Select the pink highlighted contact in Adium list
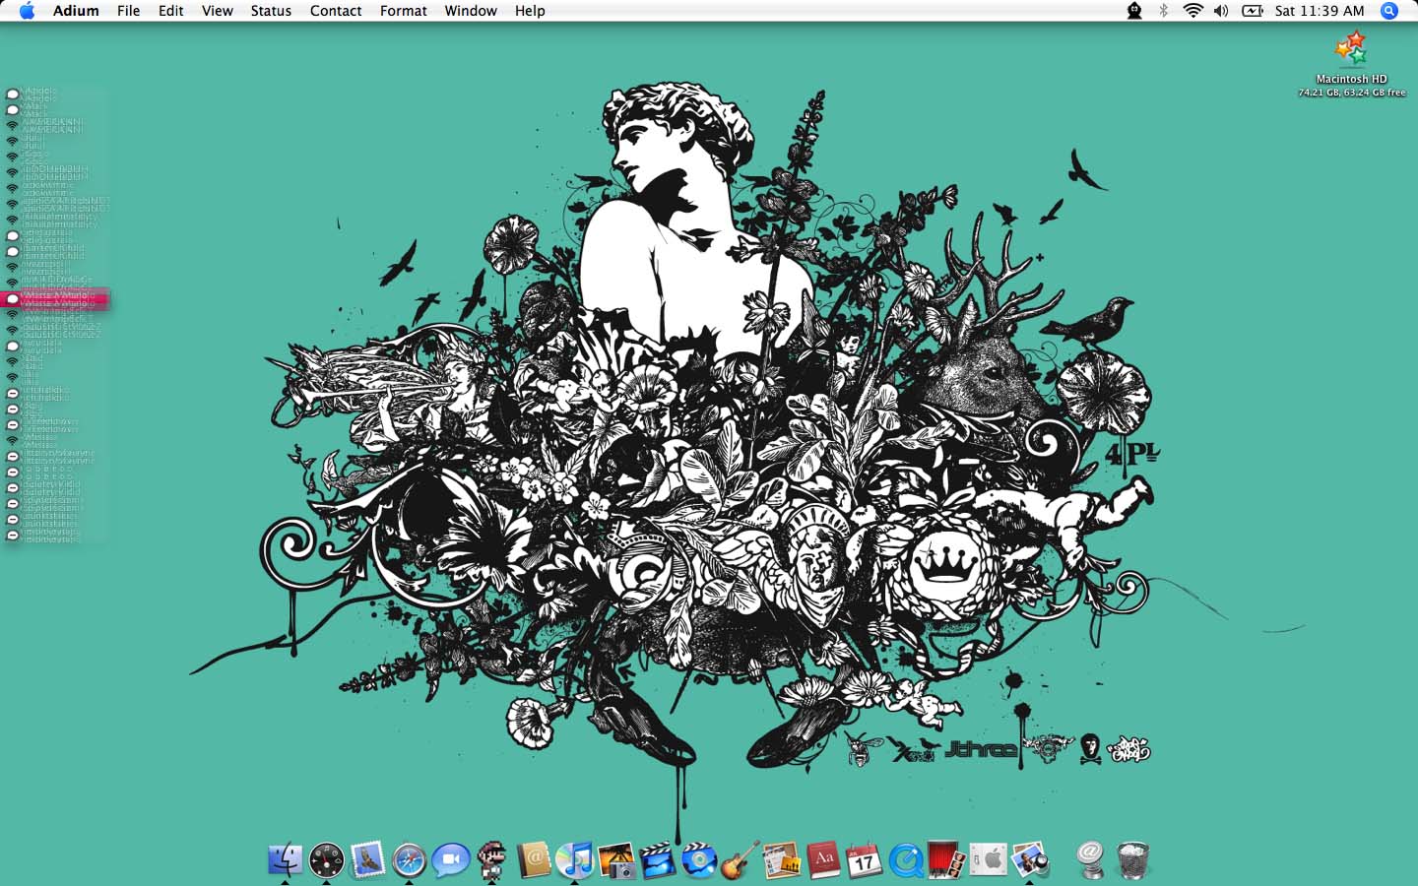Viewport: 1418px width, 886px height. (55, 299)
